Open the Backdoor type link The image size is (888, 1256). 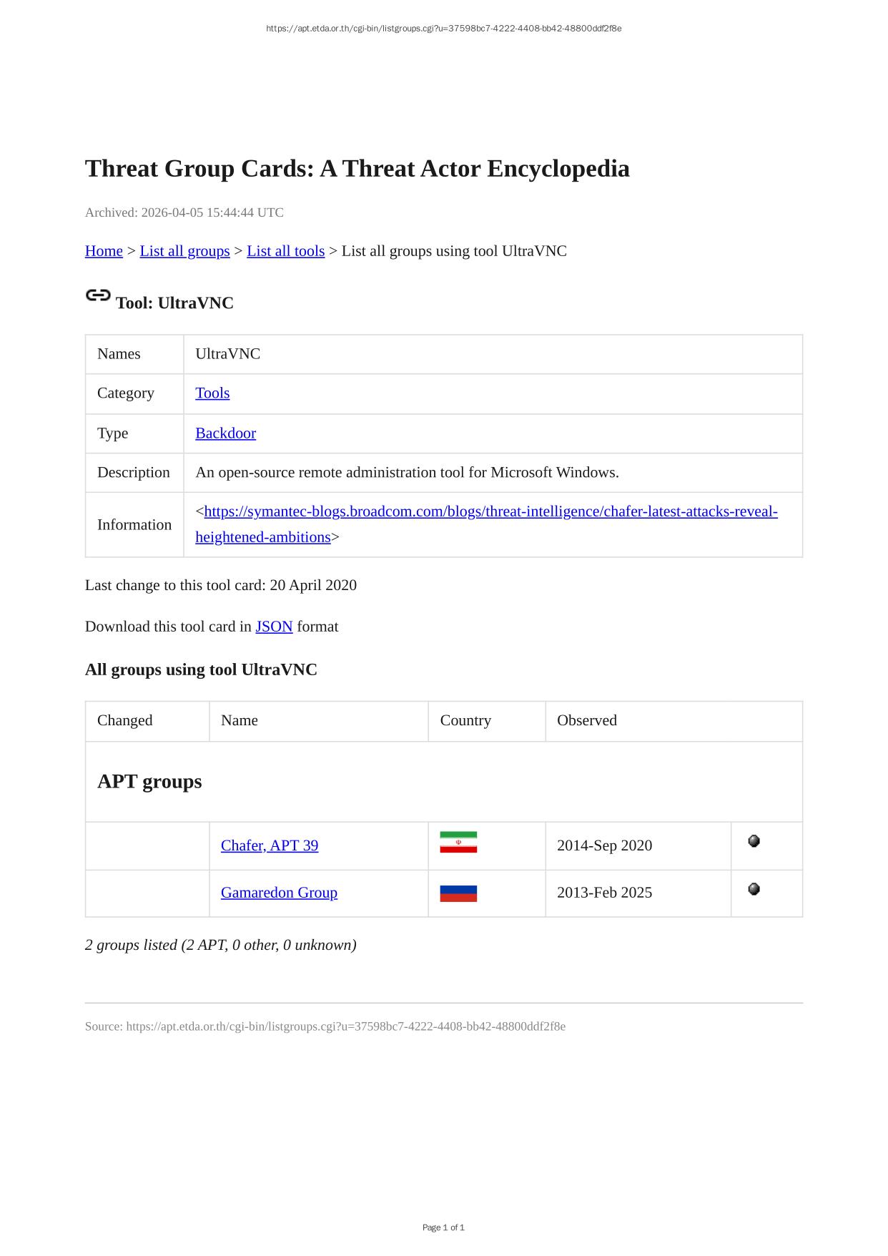click(225, 433)
